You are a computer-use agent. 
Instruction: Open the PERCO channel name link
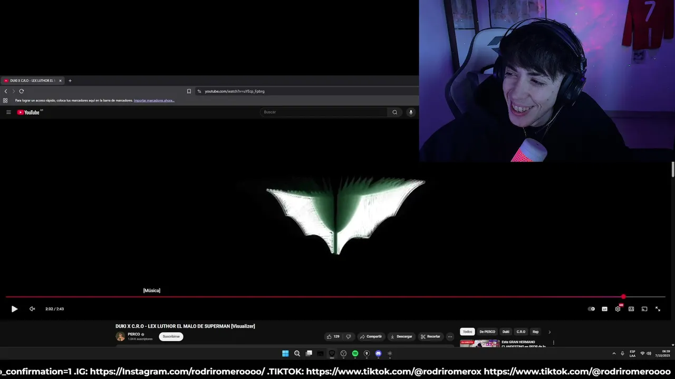point(134,334)
